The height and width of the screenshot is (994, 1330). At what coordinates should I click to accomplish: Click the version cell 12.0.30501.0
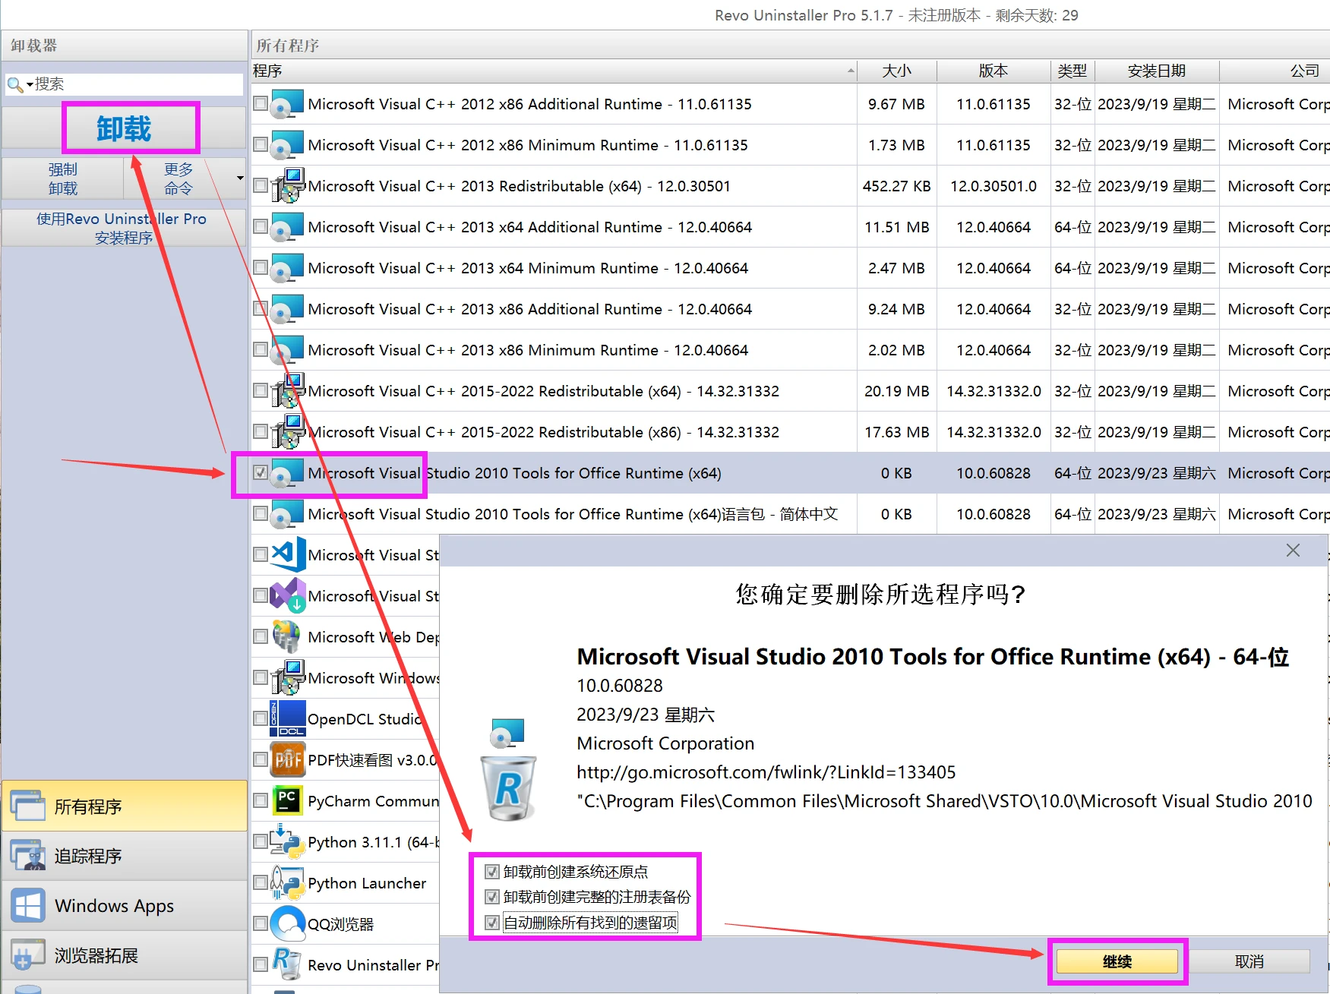994,186
